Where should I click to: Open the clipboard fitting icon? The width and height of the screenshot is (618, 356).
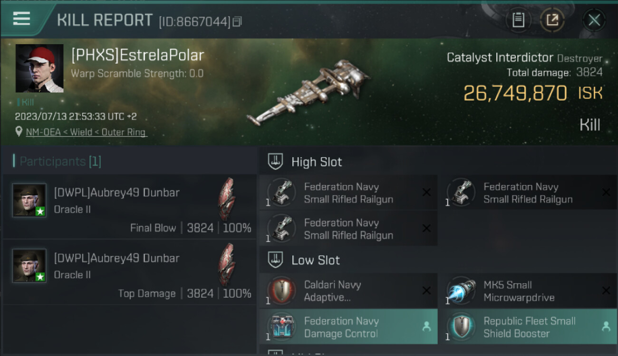pyautogui.click(x=518, y=20)
